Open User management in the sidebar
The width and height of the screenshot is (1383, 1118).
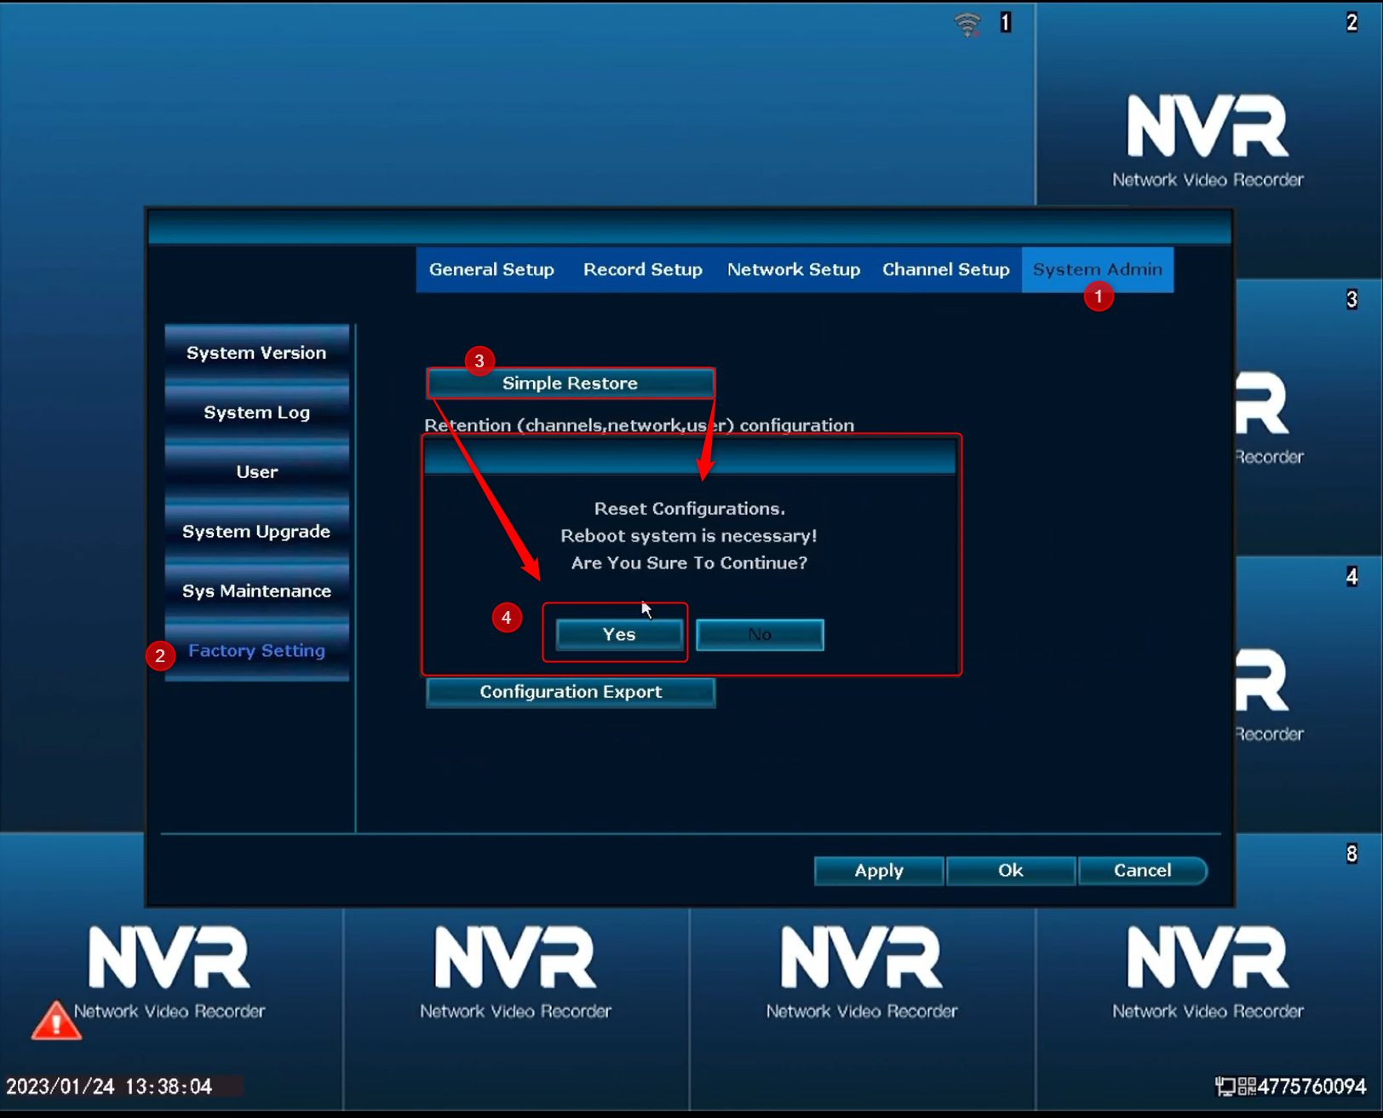tap(256, 472)
